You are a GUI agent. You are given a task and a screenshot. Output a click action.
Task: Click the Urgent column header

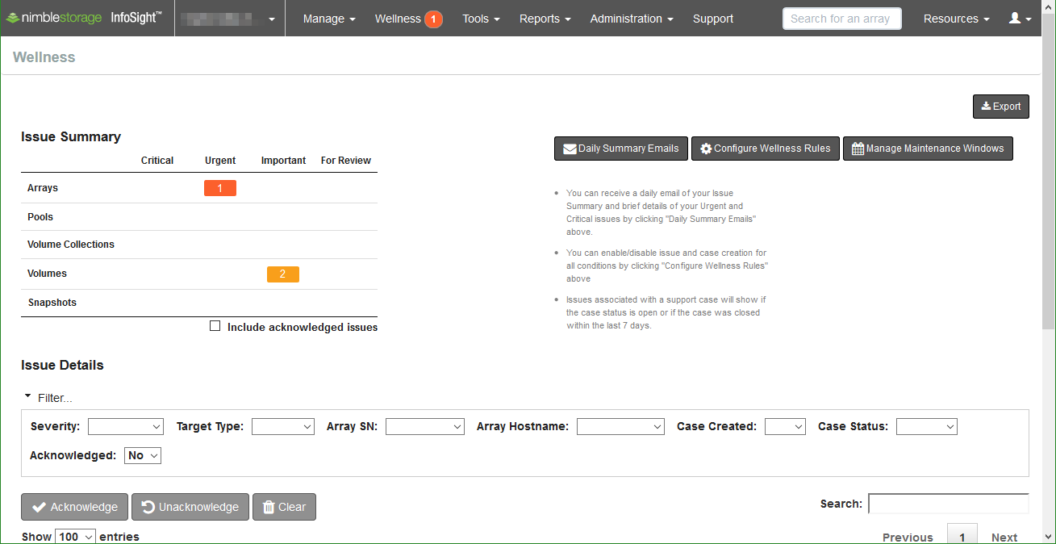(x=220, y=161)
